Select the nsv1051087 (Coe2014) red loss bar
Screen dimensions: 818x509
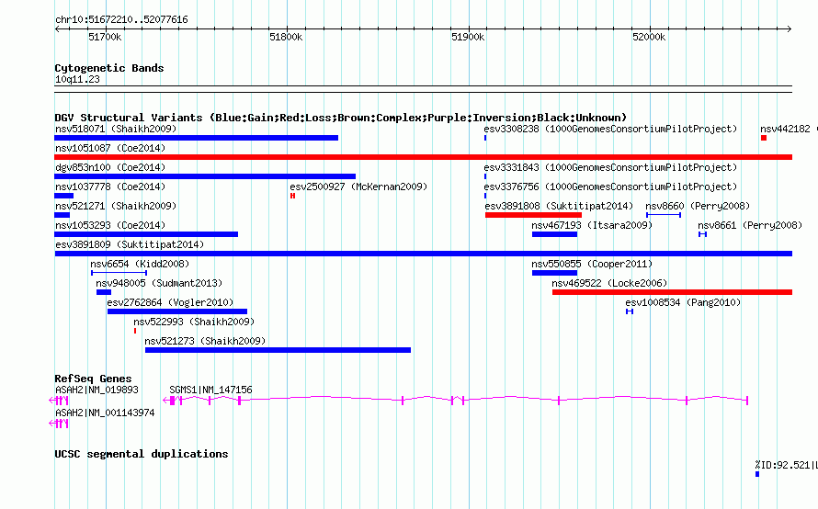tap(423, 157)
